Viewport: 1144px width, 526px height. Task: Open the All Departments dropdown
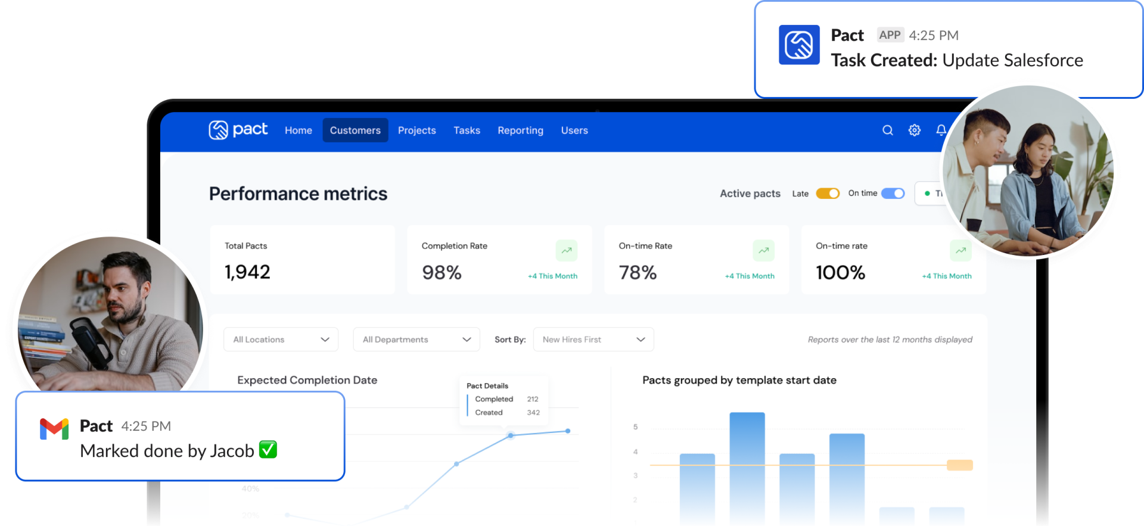[x=416, y=340]
